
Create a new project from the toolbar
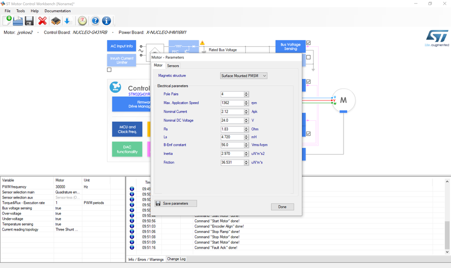(7, 21)
